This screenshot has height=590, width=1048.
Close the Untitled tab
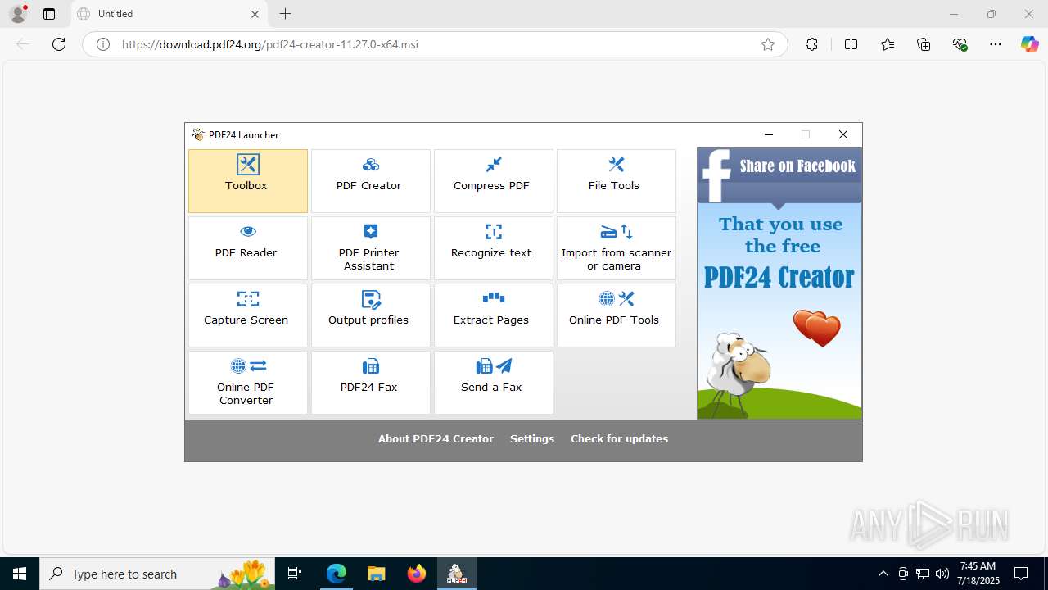255,14
